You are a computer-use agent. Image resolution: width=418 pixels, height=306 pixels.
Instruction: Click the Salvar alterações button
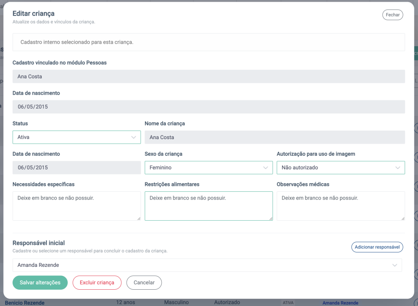[x=40, y=283]
